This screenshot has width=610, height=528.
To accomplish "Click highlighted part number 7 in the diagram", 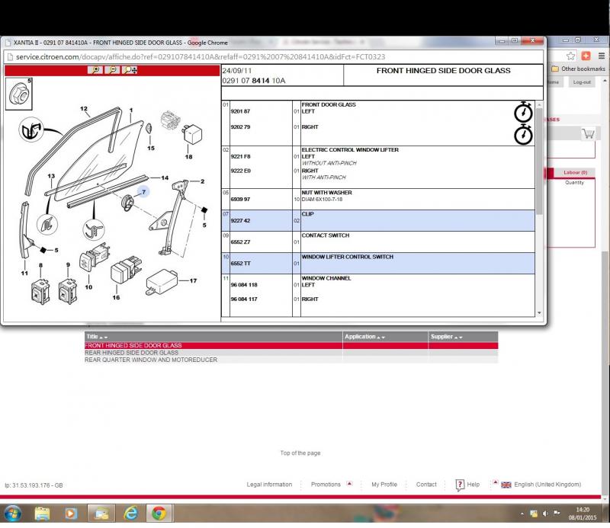I will [x=143, y=192].
